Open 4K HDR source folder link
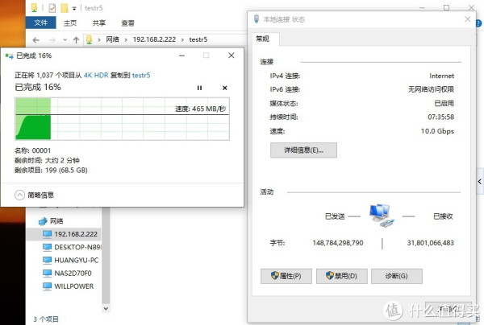The width and height of the screenshot is (484, 325). coord(97,75)
